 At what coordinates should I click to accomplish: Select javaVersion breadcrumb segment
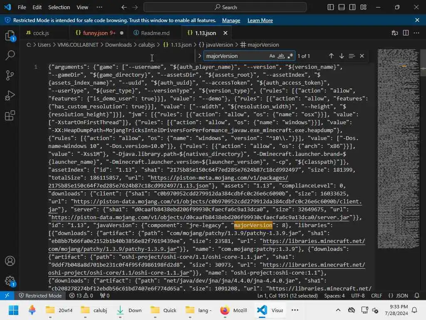pyautogui.click(x=216, y=45)
